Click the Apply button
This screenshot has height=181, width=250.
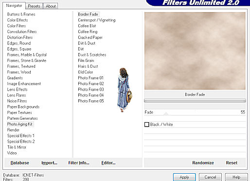[184, 177]
